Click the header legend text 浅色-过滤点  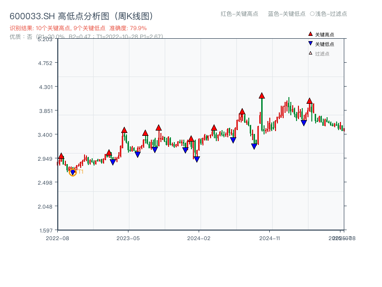click(x=329, y=14)
